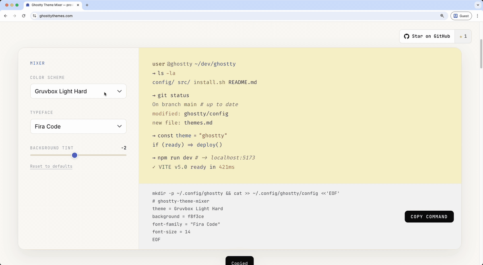Click the Reset to defaults link

tap(51, 166)
